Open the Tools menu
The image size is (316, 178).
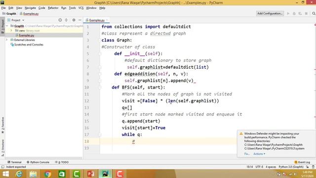(x=72, y=8)
